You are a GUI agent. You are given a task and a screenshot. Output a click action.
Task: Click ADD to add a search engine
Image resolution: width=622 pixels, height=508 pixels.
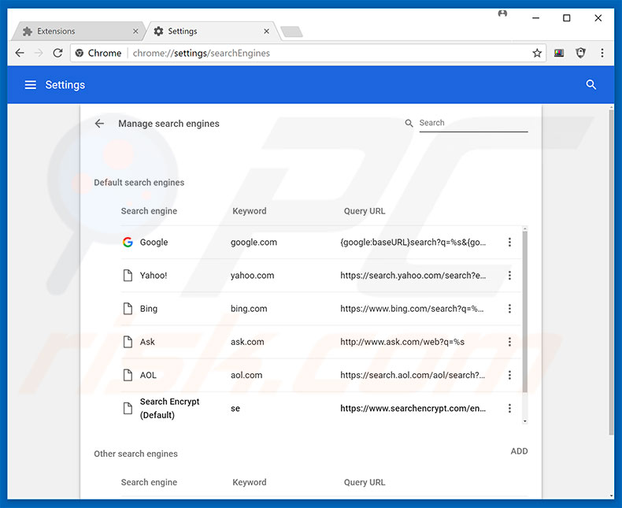(519, 451)
